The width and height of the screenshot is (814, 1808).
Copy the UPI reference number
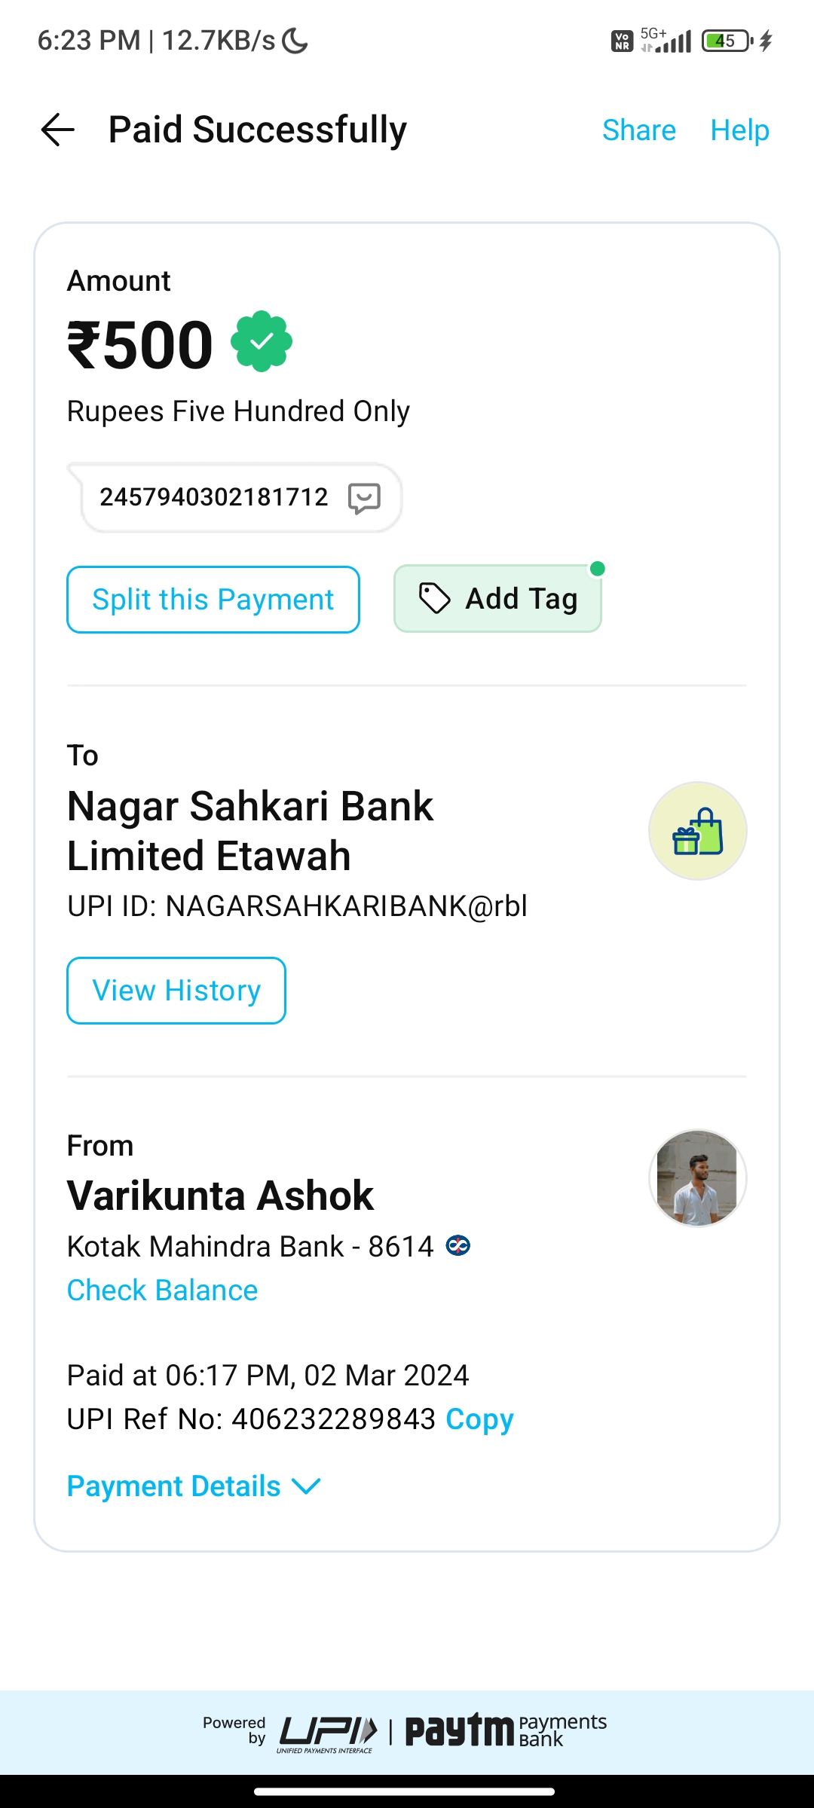coord(479,1419)
